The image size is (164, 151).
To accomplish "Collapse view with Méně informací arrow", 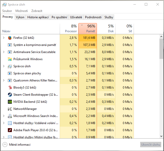I will pos(5,145).
